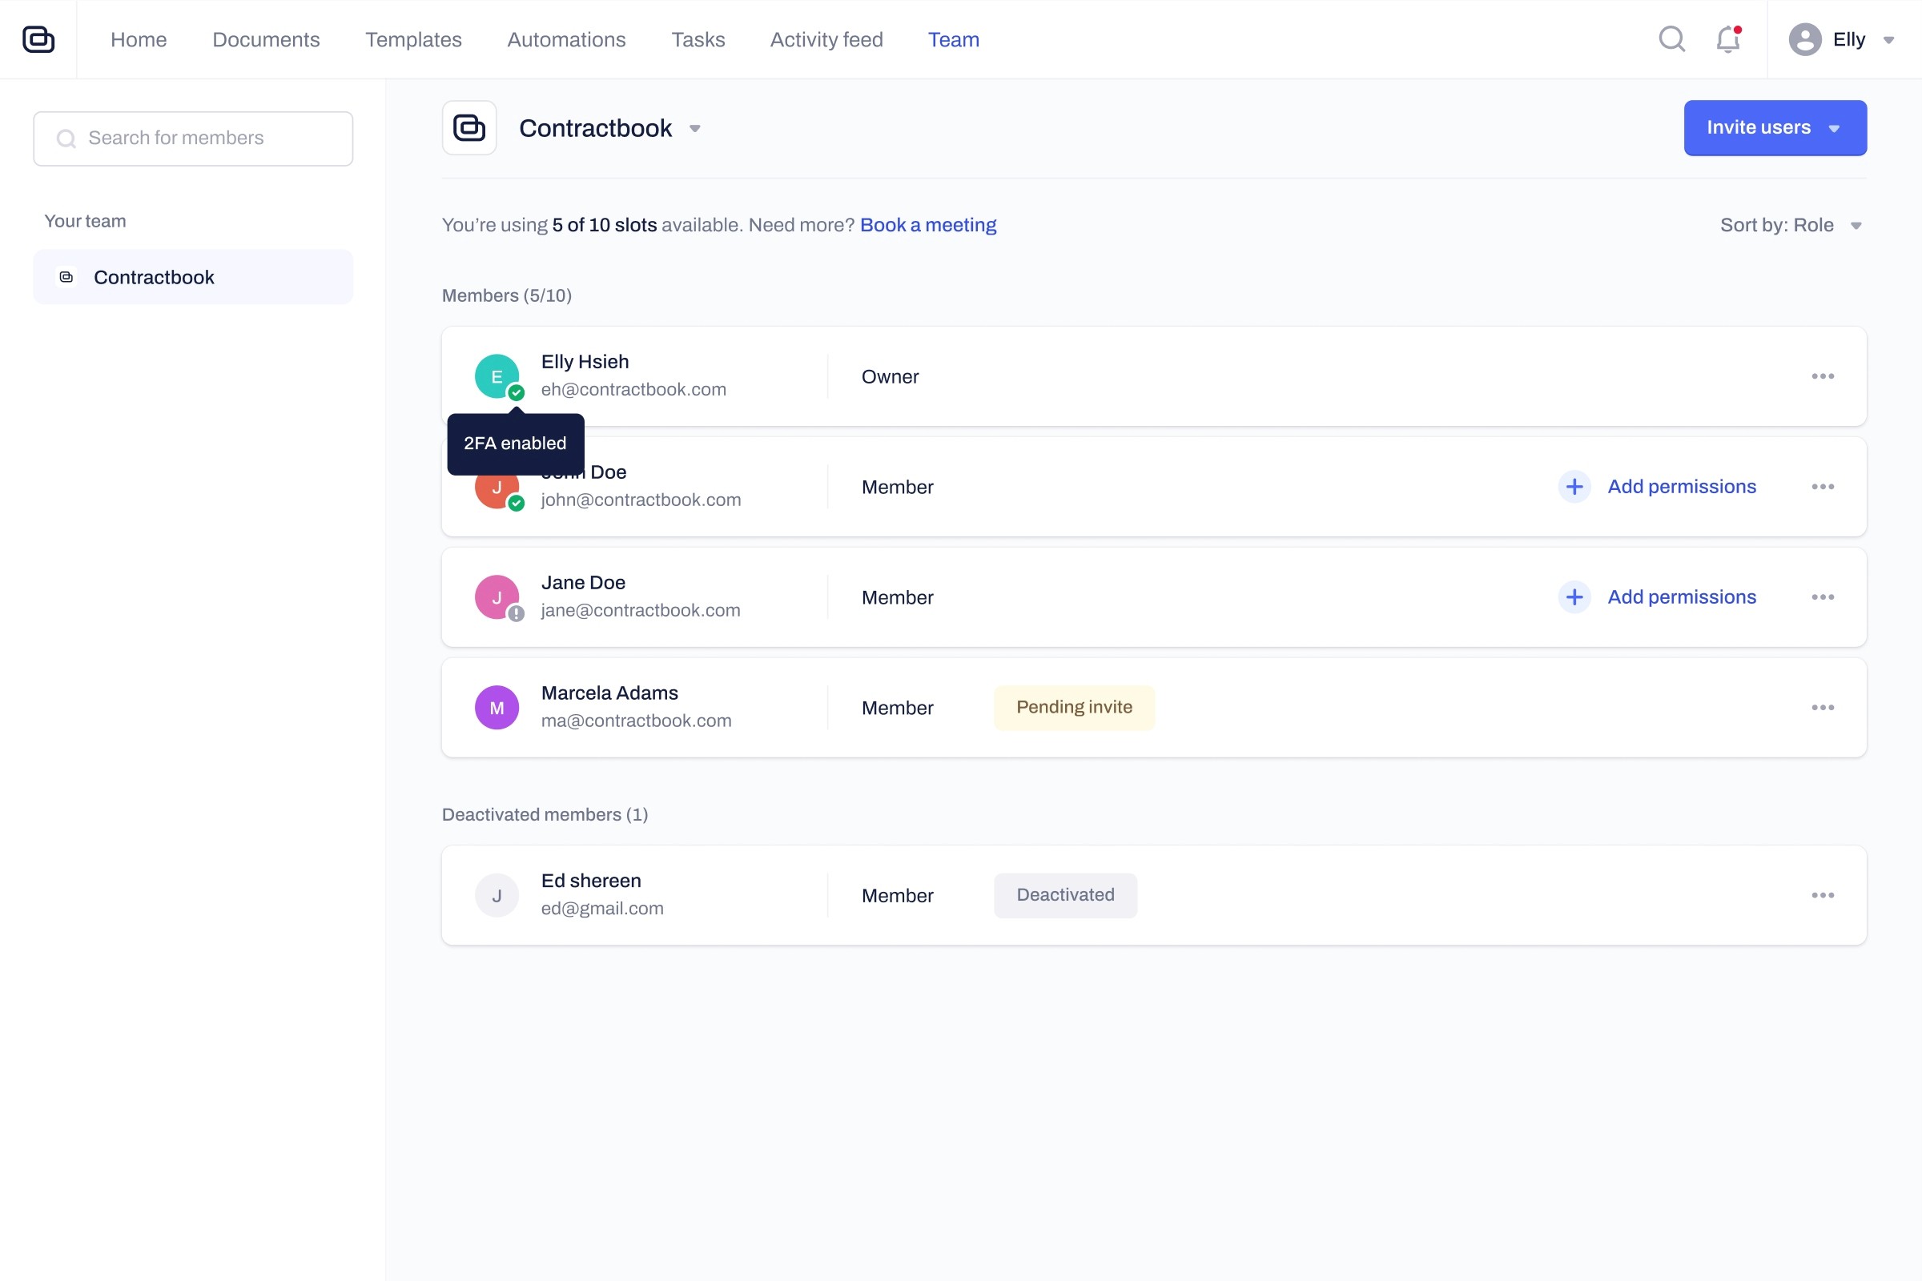Screen dimensions: 1922x1281
Task: Click john@contractbook.com email
Action: 641,500
